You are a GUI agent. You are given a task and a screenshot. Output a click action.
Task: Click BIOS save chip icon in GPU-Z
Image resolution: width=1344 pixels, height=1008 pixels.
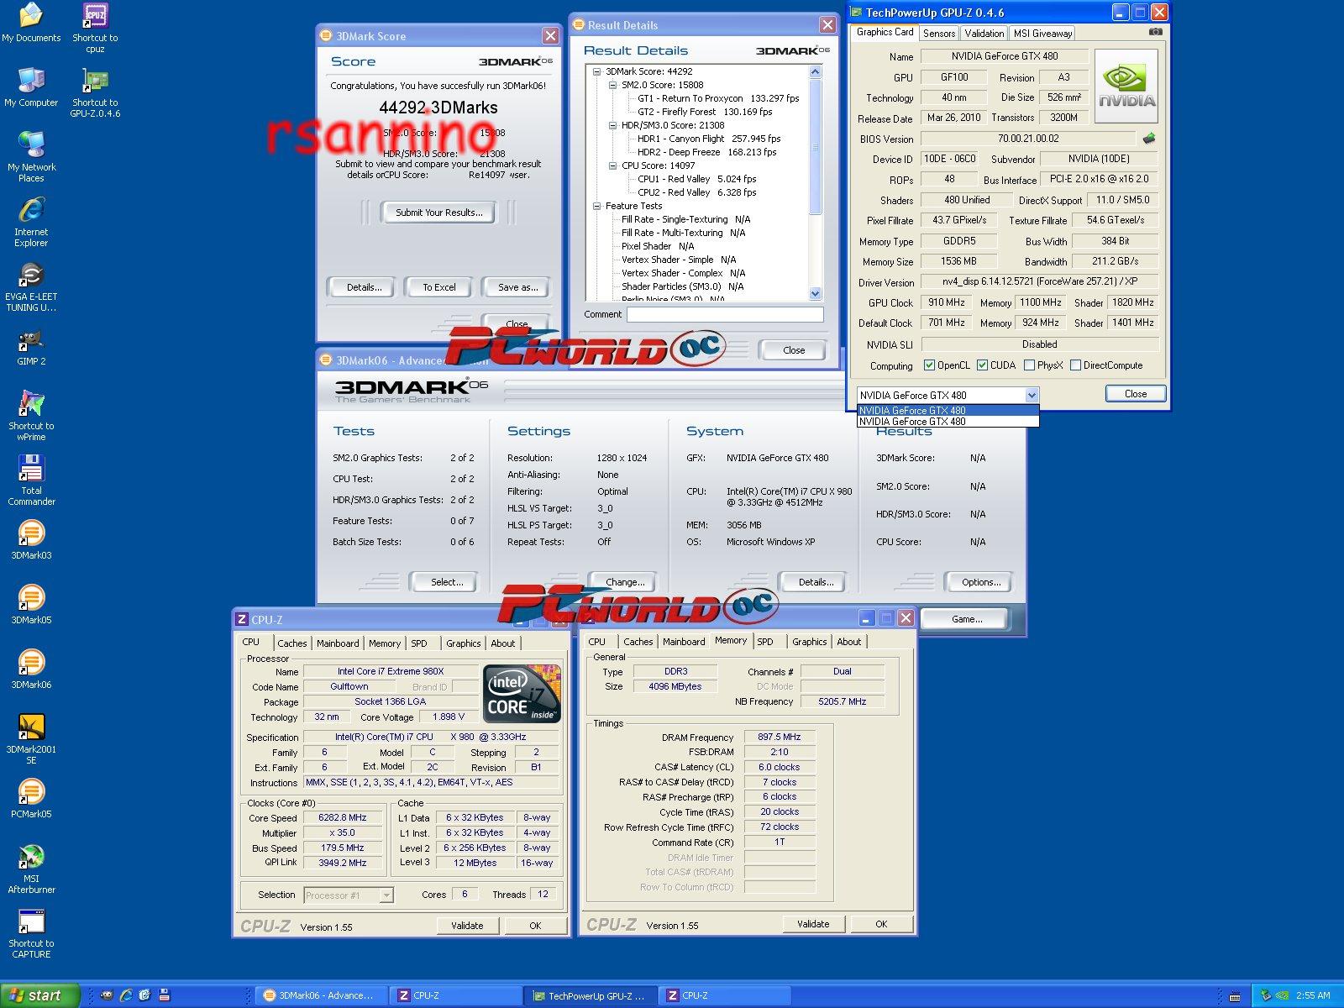click(1149, 139)
